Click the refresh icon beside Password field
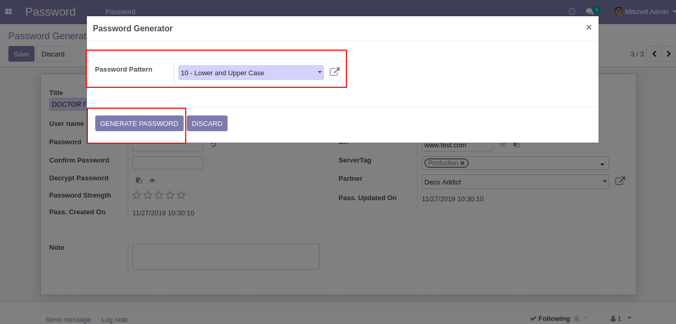The width and height of the screenshot is (676, 324). pos(213,144)
